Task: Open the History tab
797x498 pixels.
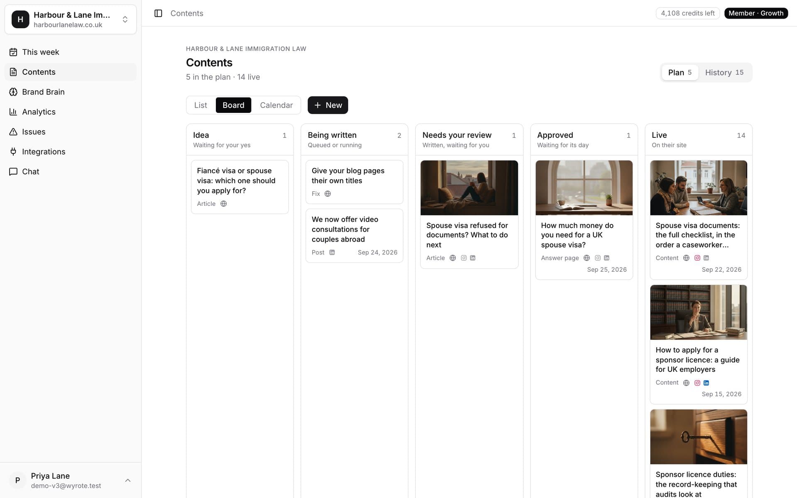Action: pos(724,73)
